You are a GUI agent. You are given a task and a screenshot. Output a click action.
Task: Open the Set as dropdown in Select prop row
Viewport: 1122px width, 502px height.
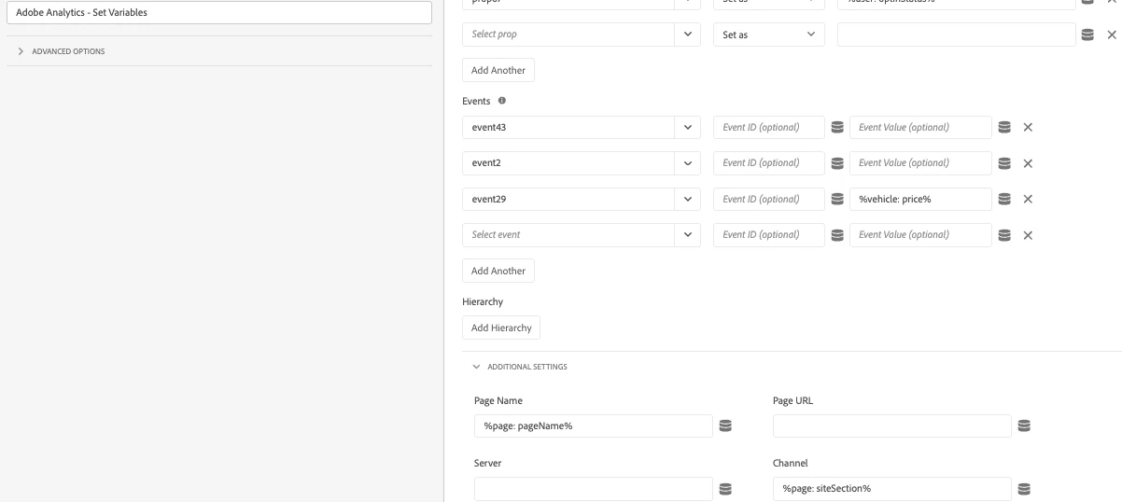coord(769,35)
